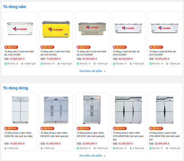Expand more products under Tủ đông đứng
Image resolution: width=184 pixels, height=161 pixels.
pos(92,156)
